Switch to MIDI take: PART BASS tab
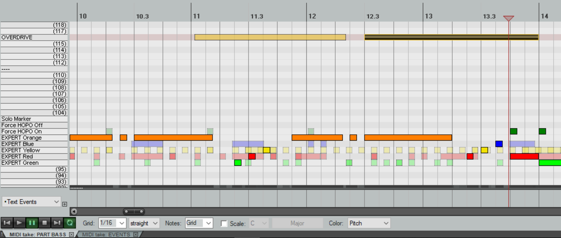561x238 pixels. [39, 234]
